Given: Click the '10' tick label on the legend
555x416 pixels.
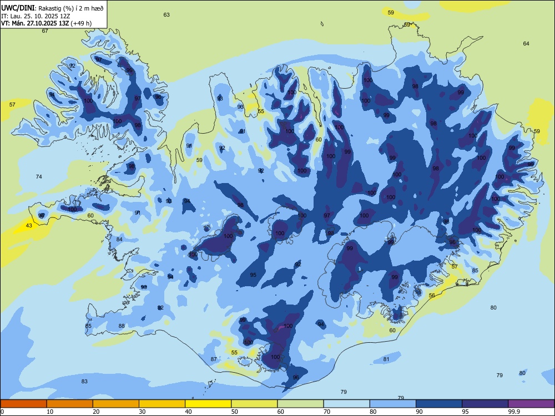Looking at the screenshot, I should coord(50,412).
